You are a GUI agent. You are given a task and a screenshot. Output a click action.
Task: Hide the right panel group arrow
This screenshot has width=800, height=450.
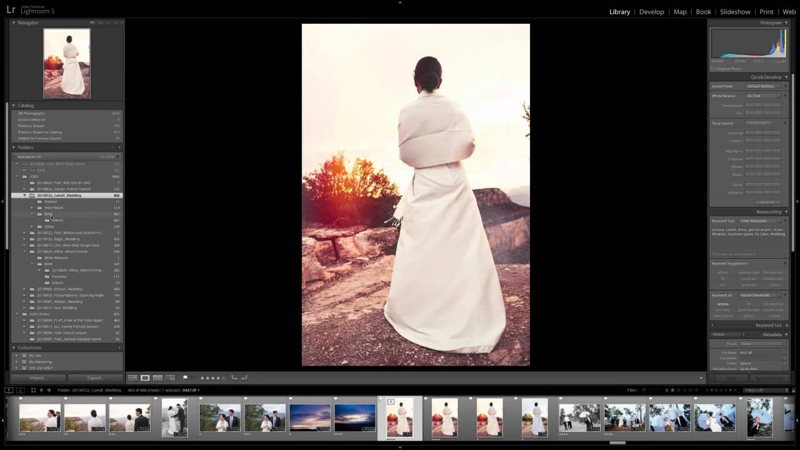(797, 201)
